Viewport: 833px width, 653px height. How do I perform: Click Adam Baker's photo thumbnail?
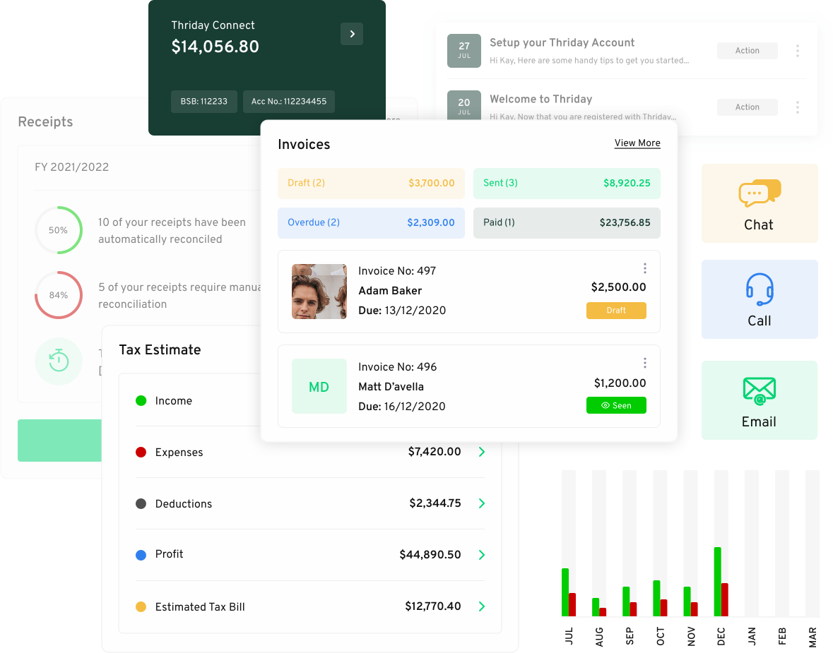pos(319,292)
